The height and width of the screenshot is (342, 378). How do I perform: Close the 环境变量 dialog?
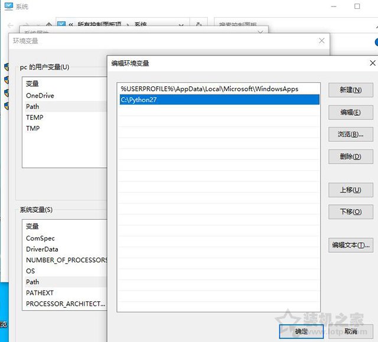pyautogui.click(x=321, y=41)
